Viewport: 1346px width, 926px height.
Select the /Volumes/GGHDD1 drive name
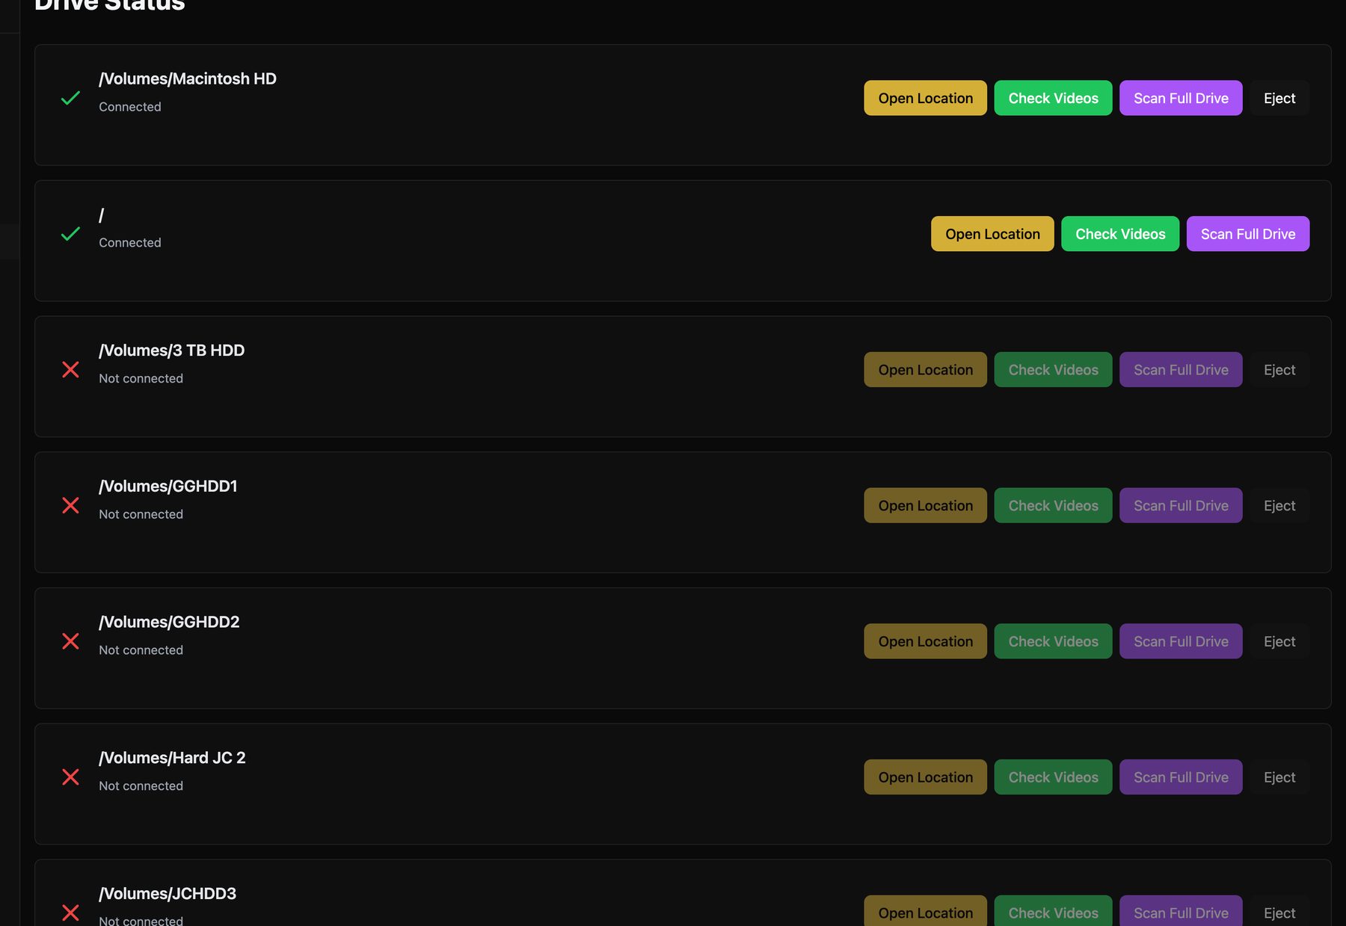click(x=168, y=487)
